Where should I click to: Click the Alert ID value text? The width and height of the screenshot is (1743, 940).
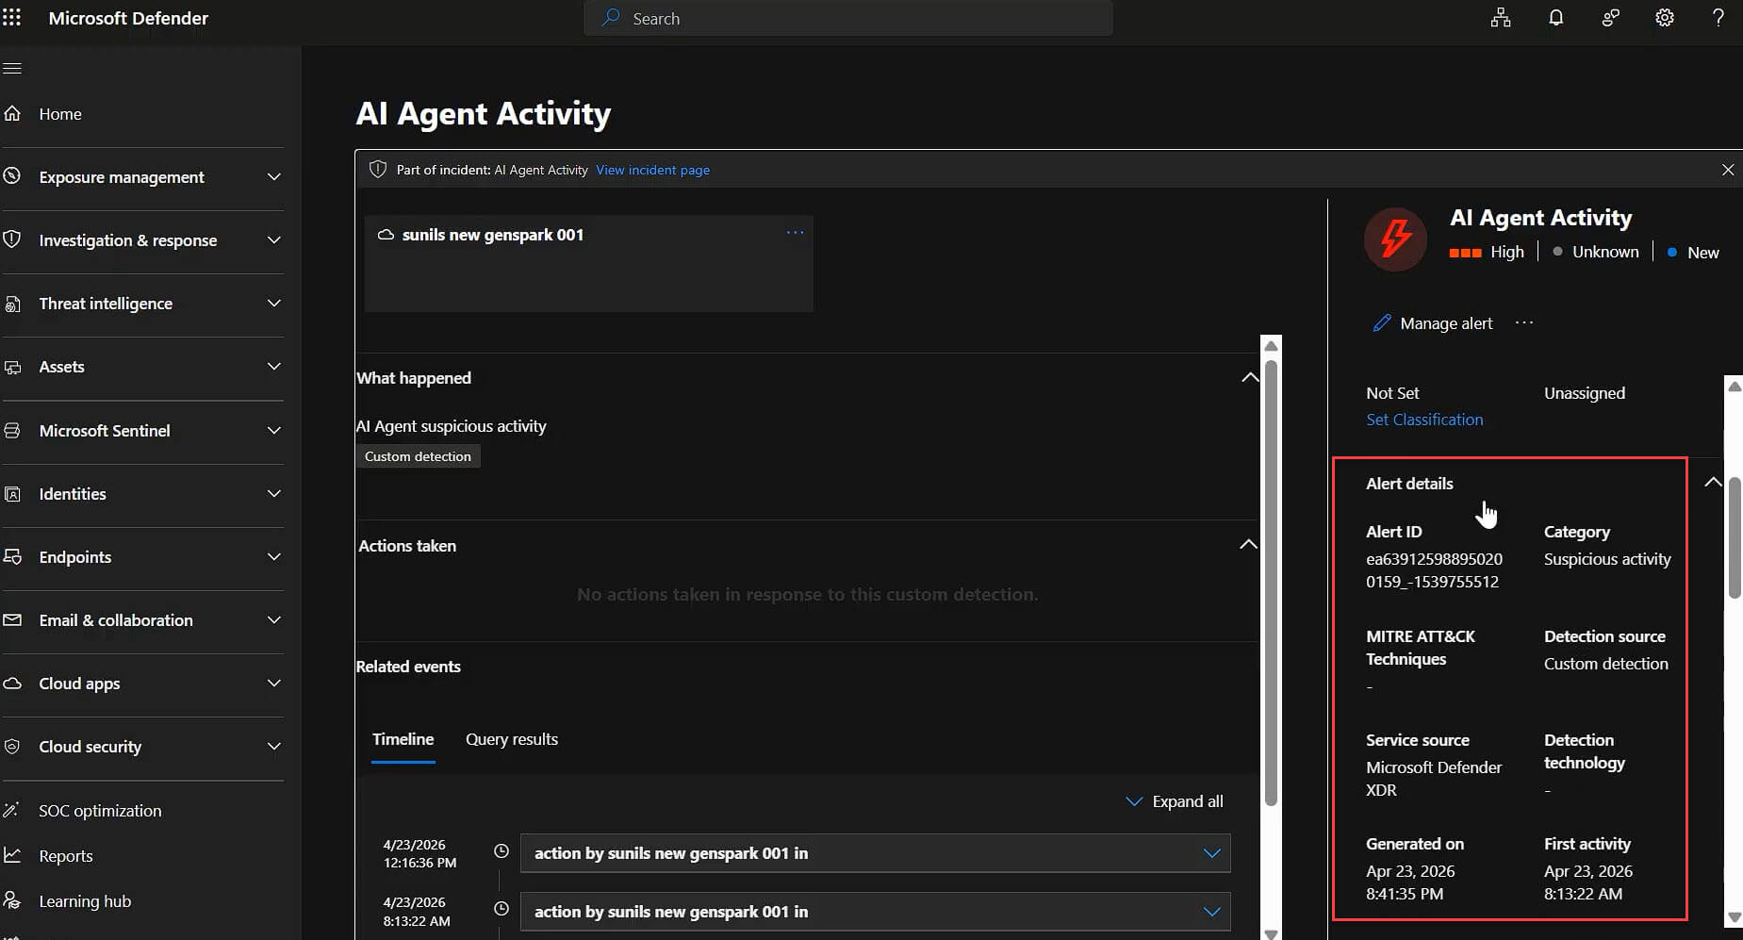(1434, 570)
